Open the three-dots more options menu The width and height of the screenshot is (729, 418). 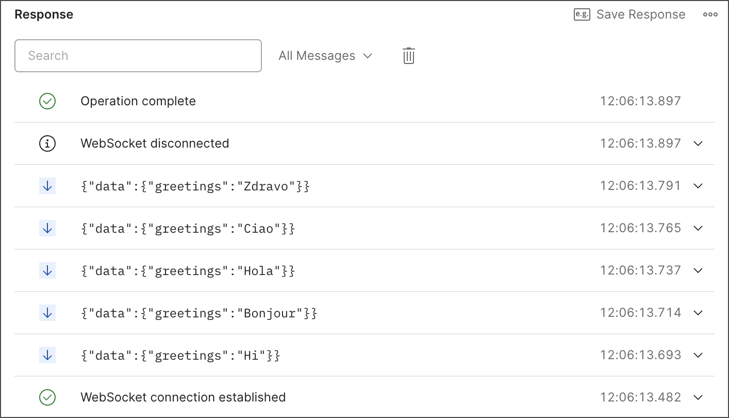[x=710, y=14]
